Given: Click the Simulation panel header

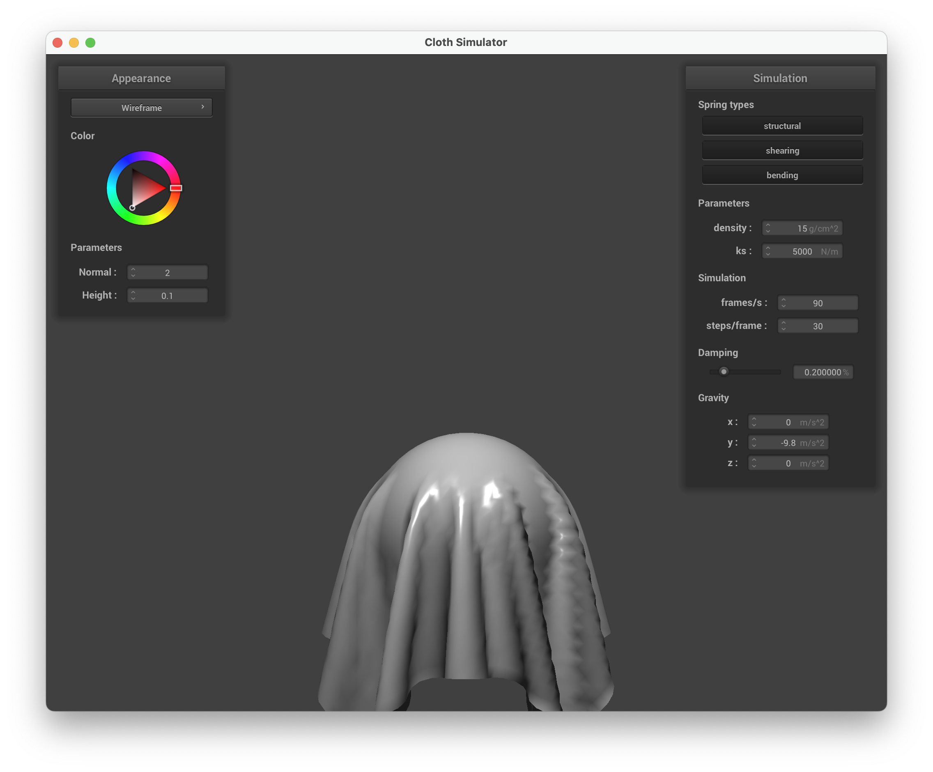Looking at the screenshot, I should click(780, 78).
